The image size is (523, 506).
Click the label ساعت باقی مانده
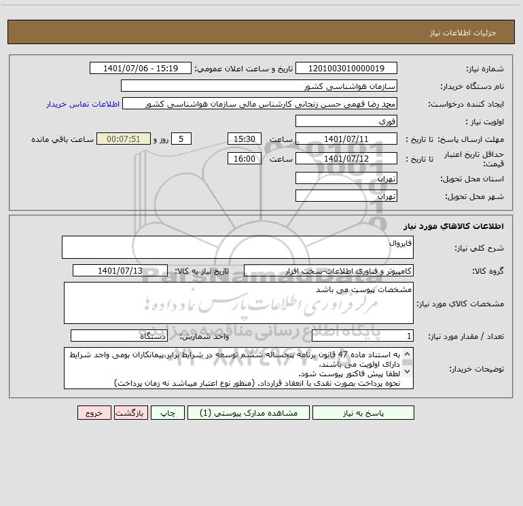62,139
